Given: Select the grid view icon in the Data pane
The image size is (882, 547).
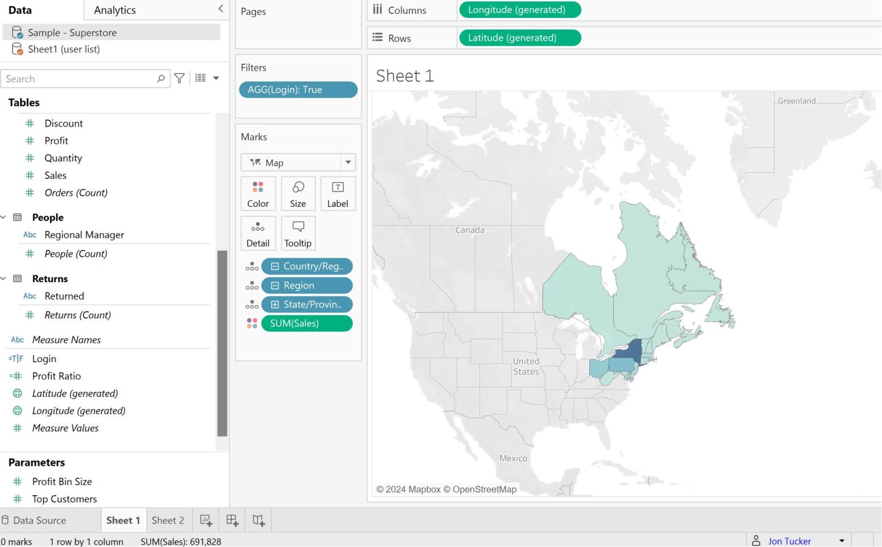Looking at the screenshot, I should coord(199,78).
